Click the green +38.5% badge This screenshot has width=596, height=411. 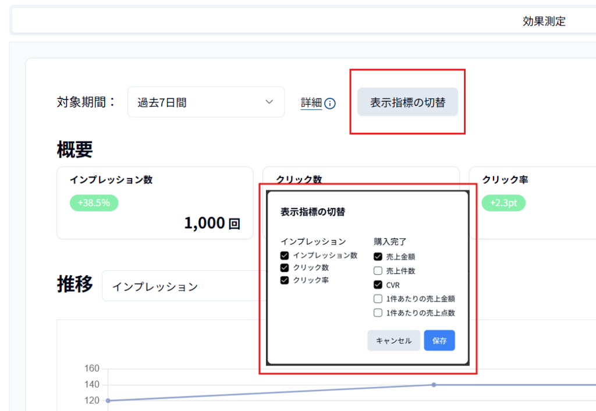click(94, 203)
